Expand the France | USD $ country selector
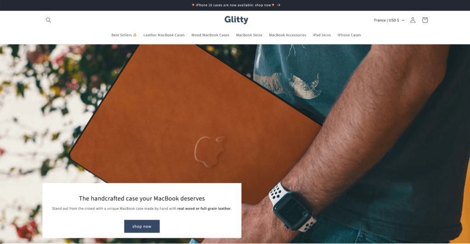 pyautogui.click(x=389, y=20)
